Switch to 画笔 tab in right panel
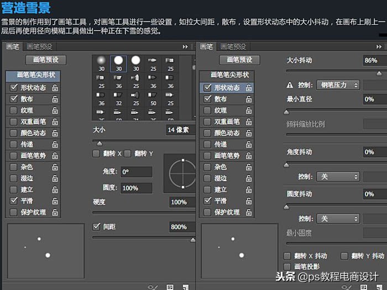 (x=206, y=46)
